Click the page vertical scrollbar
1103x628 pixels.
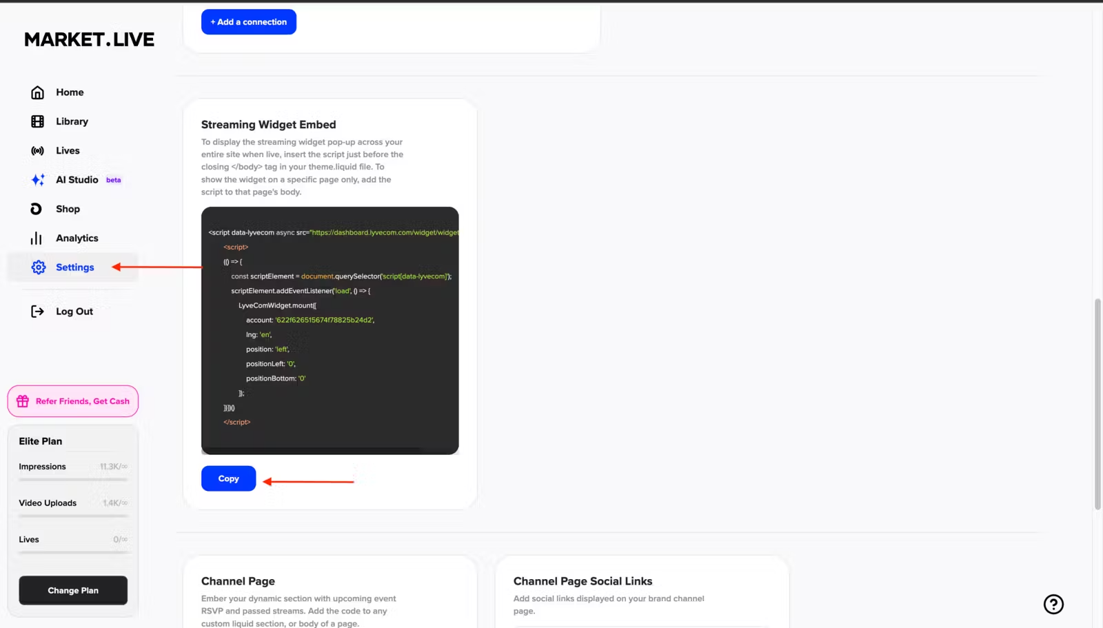(1097, 404)
